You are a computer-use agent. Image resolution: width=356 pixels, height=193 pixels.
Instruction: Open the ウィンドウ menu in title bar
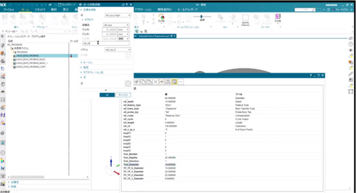coord(67,4)
